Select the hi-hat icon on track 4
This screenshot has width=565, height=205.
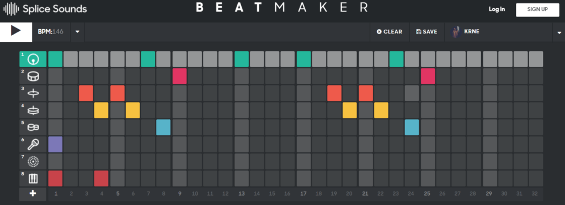click(x=33, y=110)
